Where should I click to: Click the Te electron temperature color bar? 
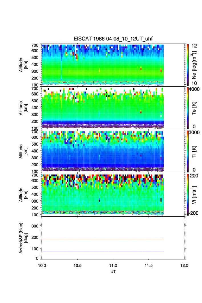coord(187,108)
